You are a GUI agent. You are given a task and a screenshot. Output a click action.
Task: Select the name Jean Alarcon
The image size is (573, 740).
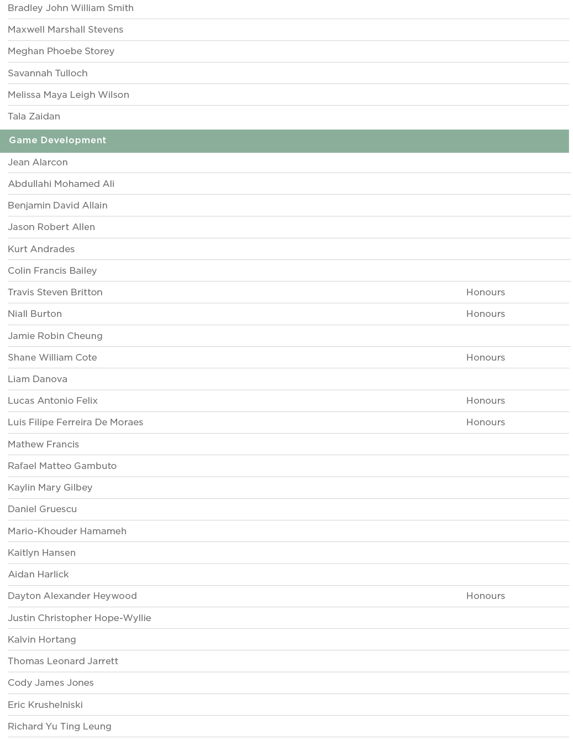38,162
